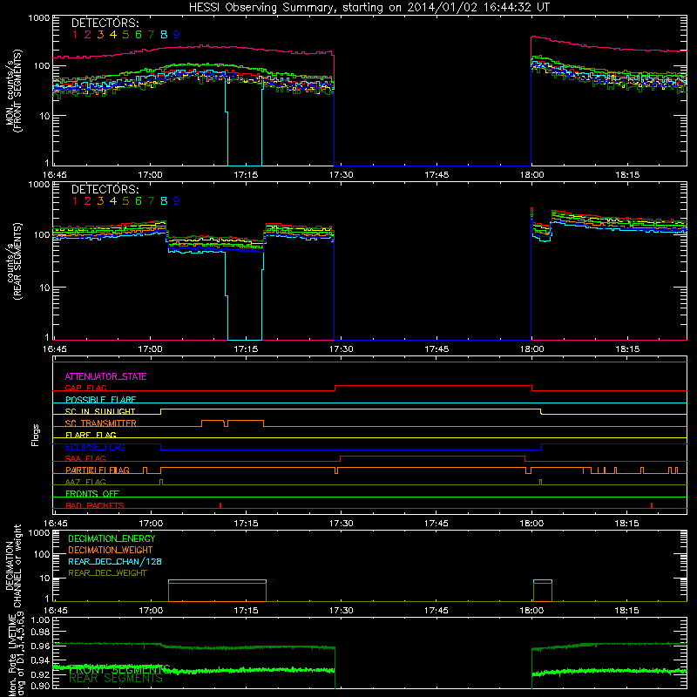Select red detector 1 in rear segments legend
The height and width of the screenshot is (697, 697).
pyautogui.click(x=75, y=201)
